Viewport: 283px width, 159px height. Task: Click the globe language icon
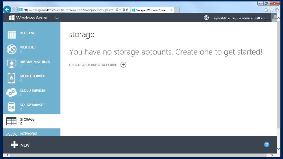click(x=206, y=18)
